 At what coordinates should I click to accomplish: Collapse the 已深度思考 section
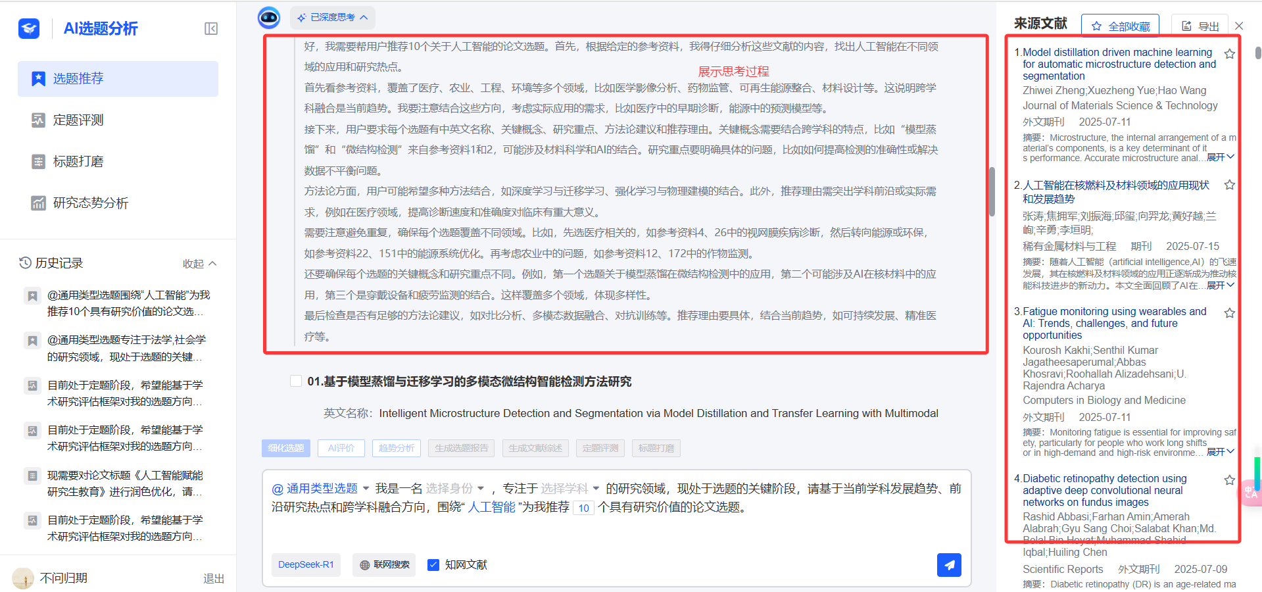(x=333, y=17)
